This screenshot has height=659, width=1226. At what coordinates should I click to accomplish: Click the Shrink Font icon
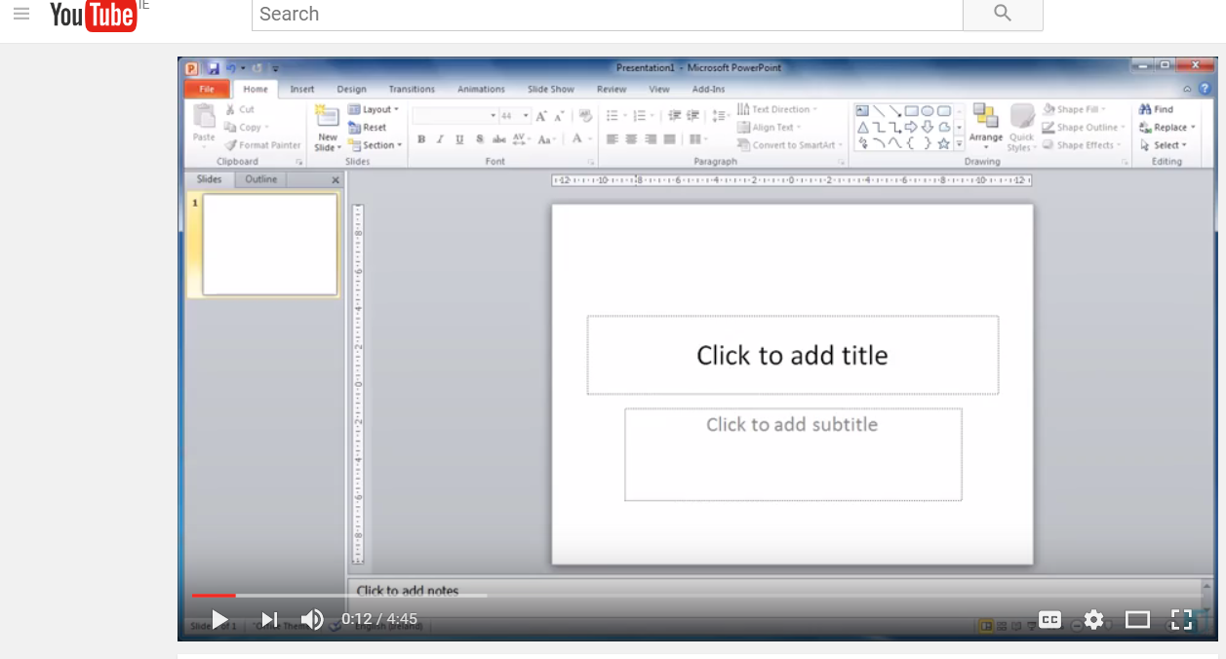click(x=559, y=116)
